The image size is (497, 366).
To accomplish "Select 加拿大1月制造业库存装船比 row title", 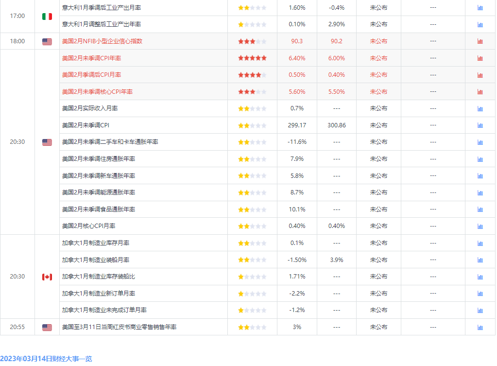I will 99,277.
